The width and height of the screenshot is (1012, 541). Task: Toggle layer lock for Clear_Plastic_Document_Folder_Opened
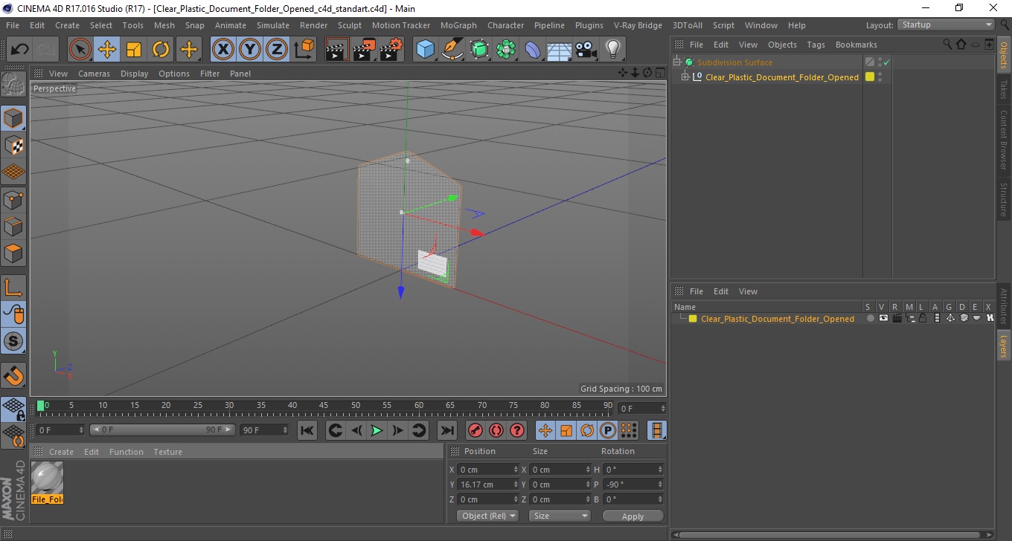click(x=923, y=318)
